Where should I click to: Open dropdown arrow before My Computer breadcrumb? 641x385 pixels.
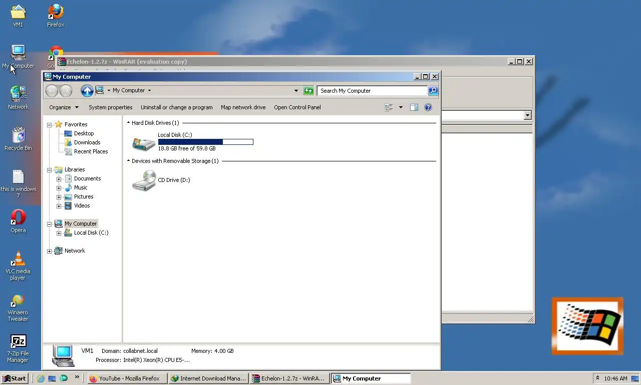click(109, 91)
